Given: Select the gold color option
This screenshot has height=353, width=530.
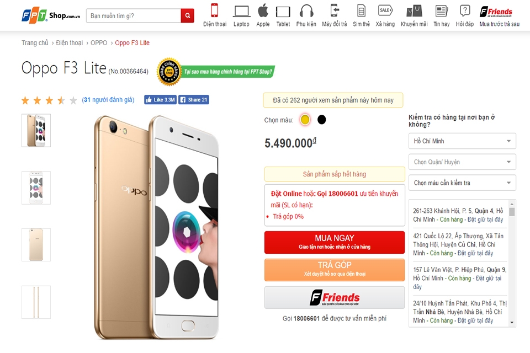Looking at the screenshot, I should point(305,120).
